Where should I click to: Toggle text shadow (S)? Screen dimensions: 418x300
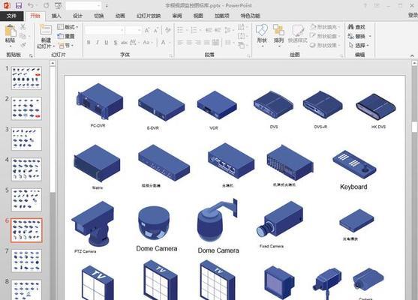[116, 42]
